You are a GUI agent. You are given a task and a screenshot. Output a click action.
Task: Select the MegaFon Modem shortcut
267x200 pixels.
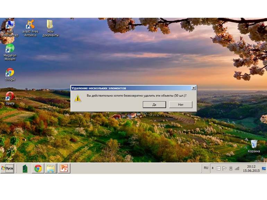click(10, 52)
